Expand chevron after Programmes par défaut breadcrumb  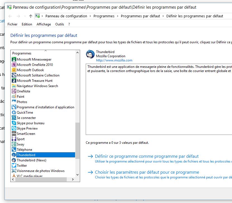click(163, 16)
